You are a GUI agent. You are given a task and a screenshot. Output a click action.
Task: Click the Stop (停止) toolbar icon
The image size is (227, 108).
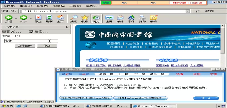click(x=38, y=18)
